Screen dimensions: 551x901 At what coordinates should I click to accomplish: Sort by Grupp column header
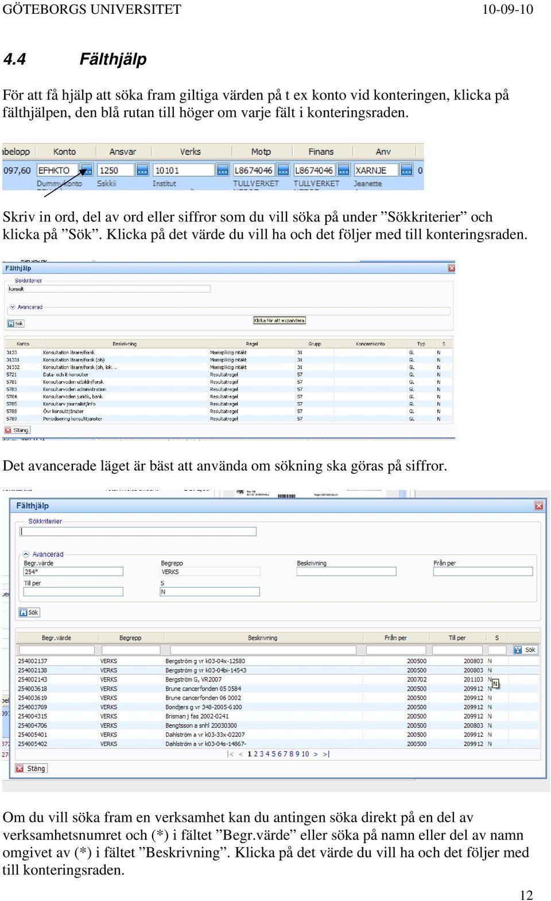[315, 344]
